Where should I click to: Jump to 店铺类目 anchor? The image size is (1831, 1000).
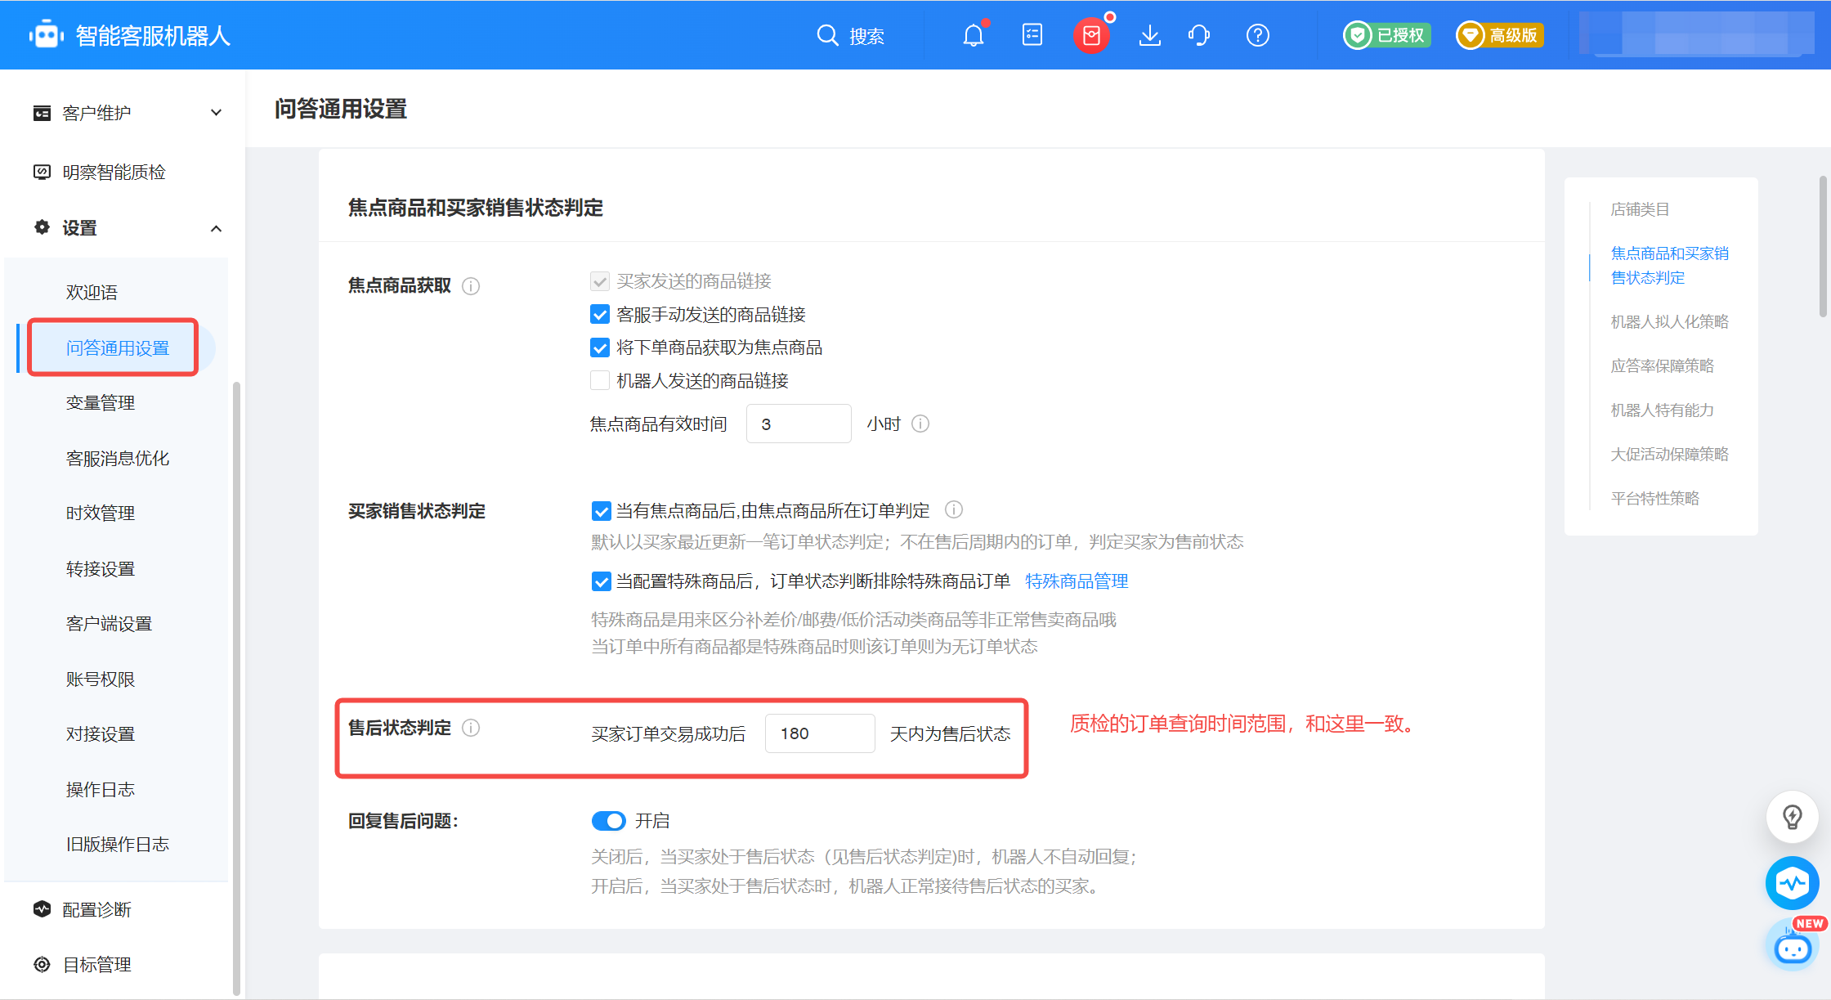[1640, 209]
